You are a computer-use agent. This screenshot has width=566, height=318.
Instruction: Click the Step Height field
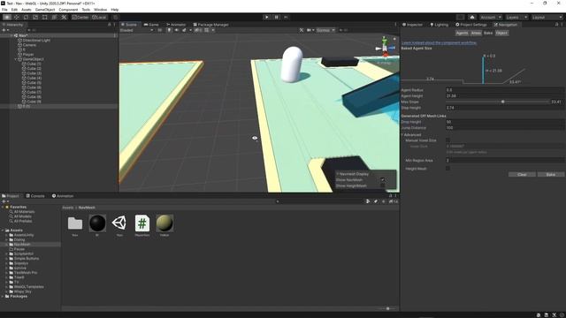point(505,108)
